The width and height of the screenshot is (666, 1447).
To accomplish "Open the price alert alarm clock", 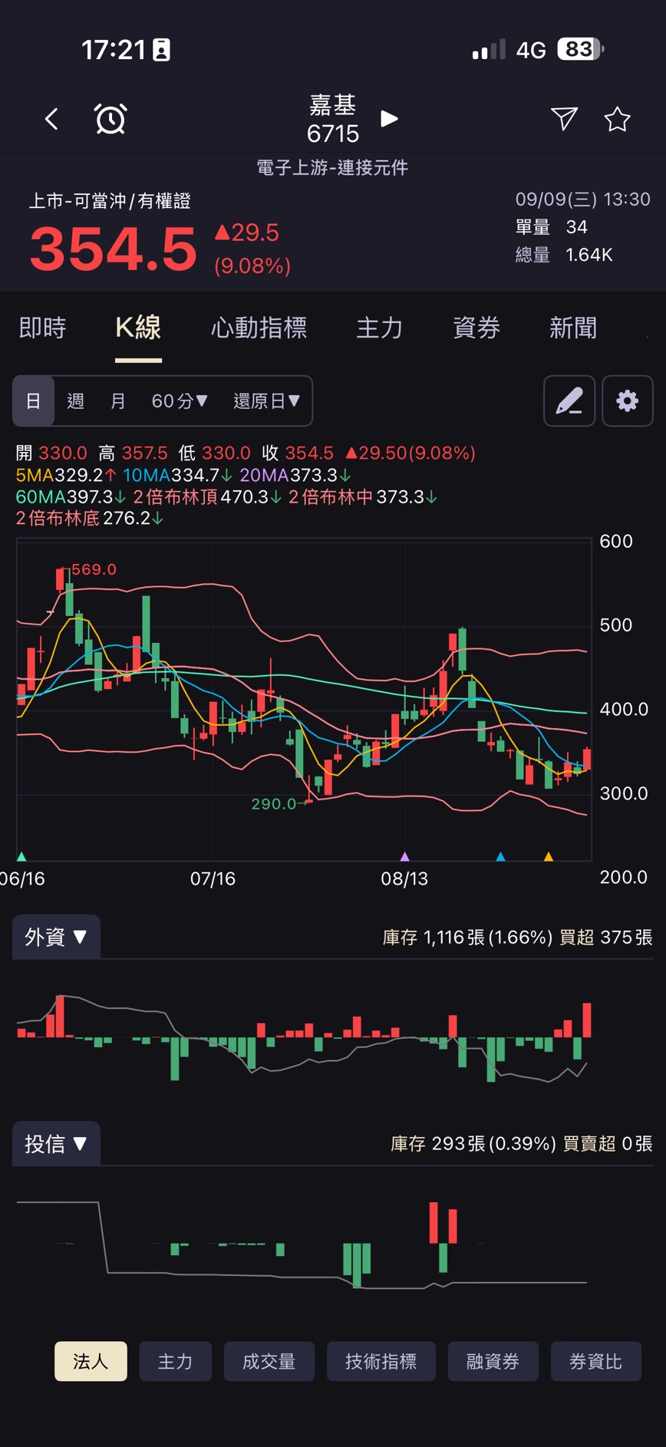I will point(110,119).
